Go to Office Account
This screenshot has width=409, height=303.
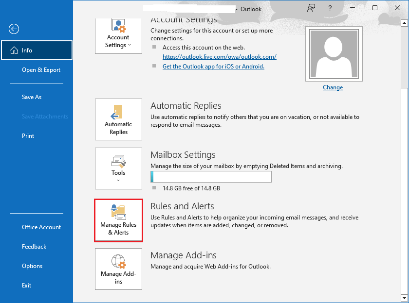(x=41, y=227)
